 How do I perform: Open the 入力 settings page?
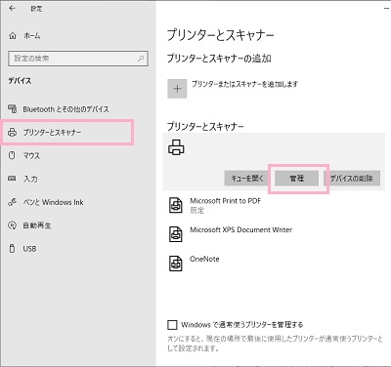click(x=30, y=179)
